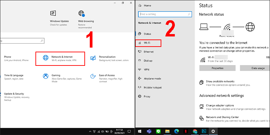Open Network & Internet settings category

tap(60, 58)
